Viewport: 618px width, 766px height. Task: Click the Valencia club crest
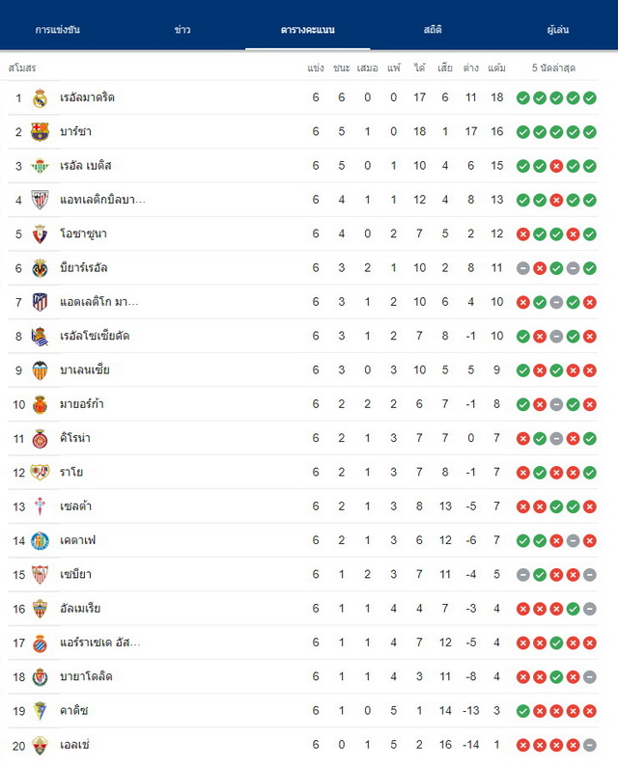tap(40, 370)
